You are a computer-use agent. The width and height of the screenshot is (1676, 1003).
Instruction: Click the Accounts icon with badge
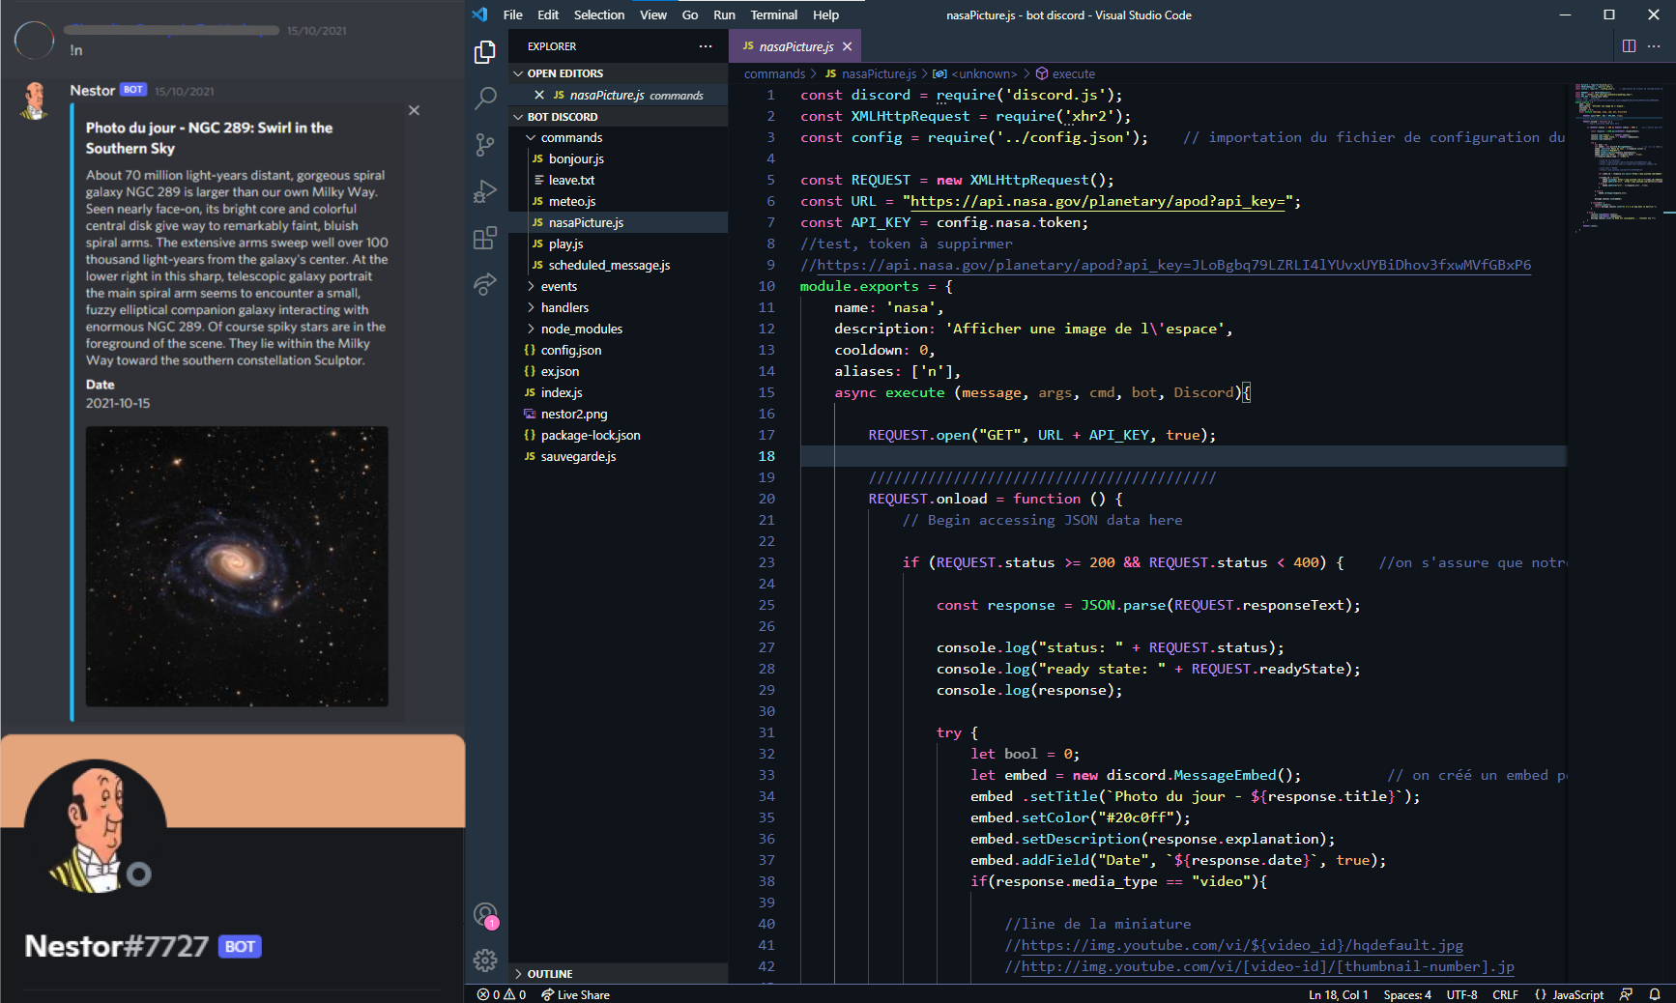pos(485,914)
